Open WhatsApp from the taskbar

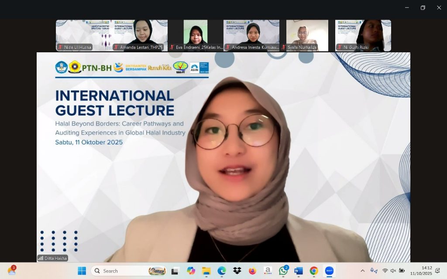tap(283, 271)
